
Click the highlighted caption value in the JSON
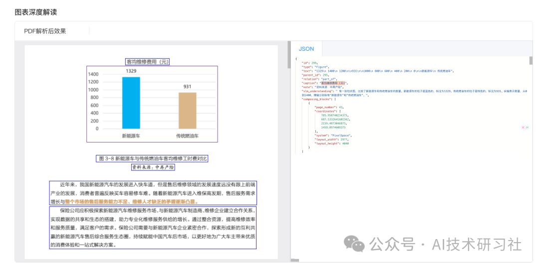333,83
